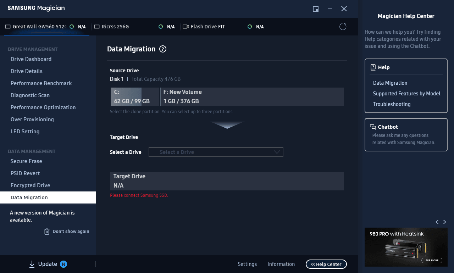Click the 980 PRO with Heatsink banner image
The width and height of the screenshot is (454, 273).
pos(406,247)
